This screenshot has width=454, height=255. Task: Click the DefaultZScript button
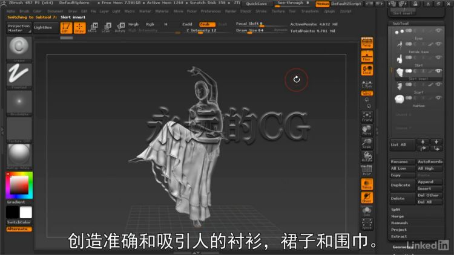346,4
